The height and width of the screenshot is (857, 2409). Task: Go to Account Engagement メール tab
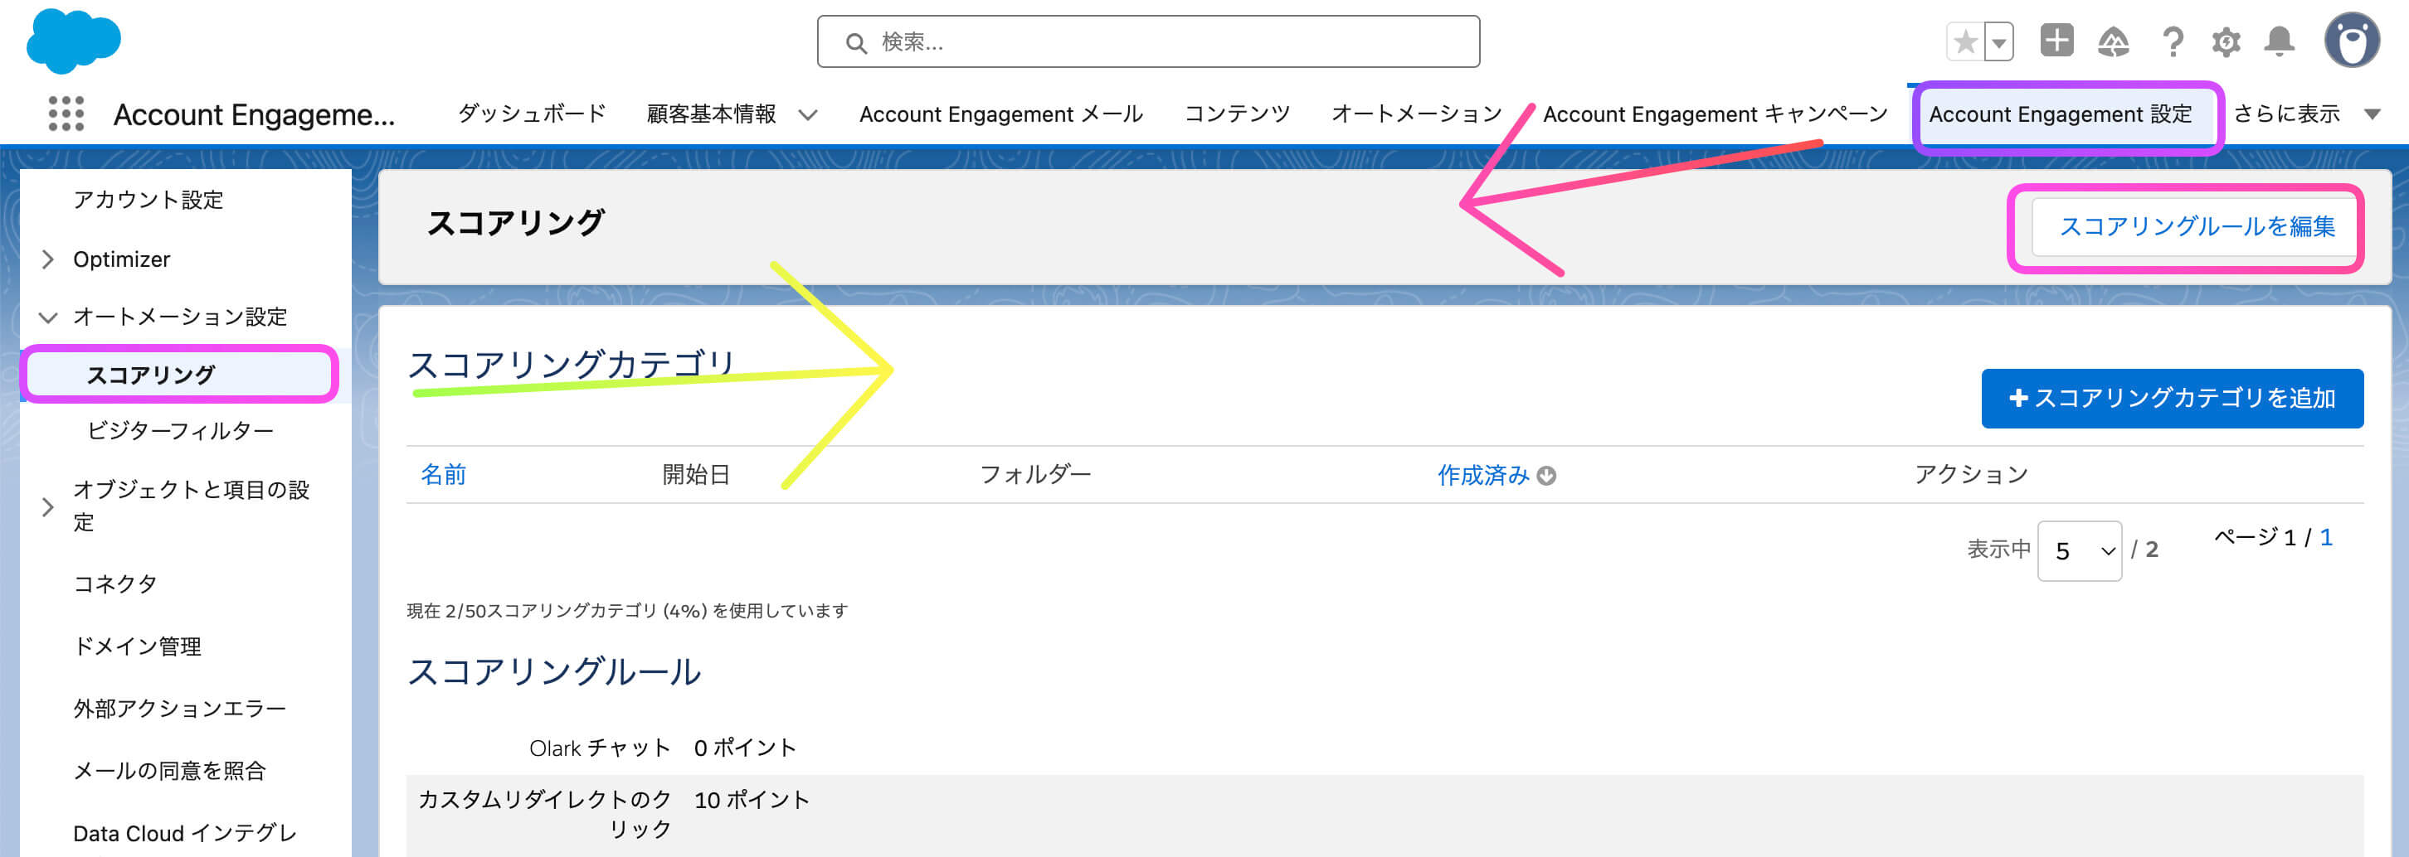coord(1000,114)
